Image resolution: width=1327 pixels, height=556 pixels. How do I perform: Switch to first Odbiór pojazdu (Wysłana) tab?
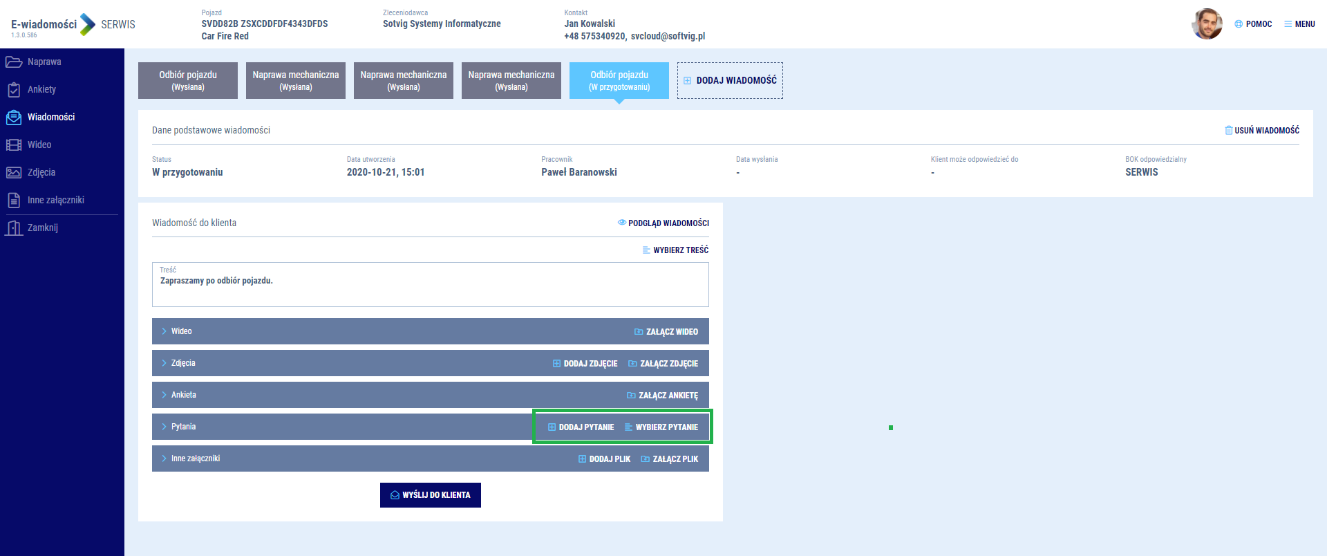pos(188,80)
